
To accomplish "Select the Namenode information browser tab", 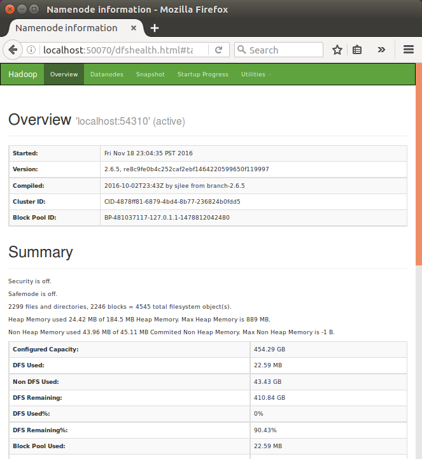I will tap(75, 28).
